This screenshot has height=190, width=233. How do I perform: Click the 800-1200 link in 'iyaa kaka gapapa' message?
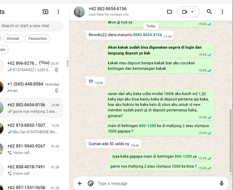pyautogui.click(x=183, y=156)
